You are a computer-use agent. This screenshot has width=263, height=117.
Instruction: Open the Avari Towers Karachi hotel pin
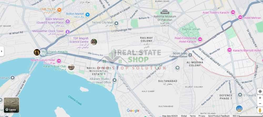coord(233,12)
